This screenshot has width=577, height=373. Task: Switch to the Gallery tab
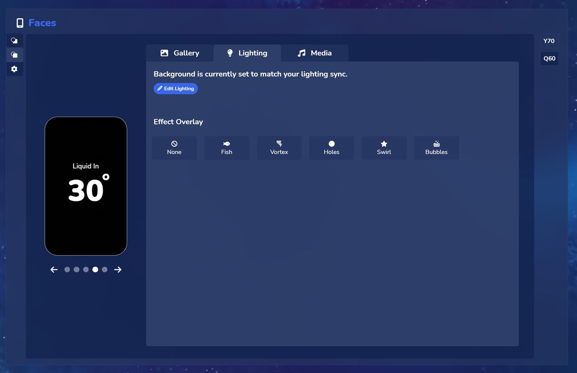coord(180,53)
